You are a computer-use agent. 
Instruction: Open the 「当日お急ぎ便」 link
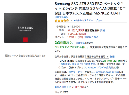tap(88, 64)
